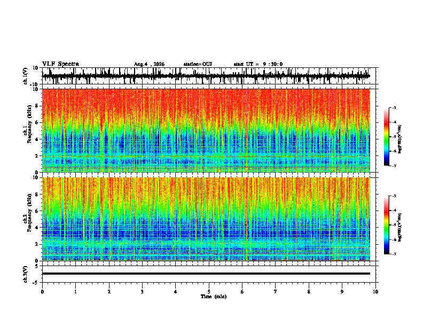Click the ch.1 colorbar "log(PSD)(V²/Hz)" label
The height and width of the screenshot is (327, 423).
[400, 139]
